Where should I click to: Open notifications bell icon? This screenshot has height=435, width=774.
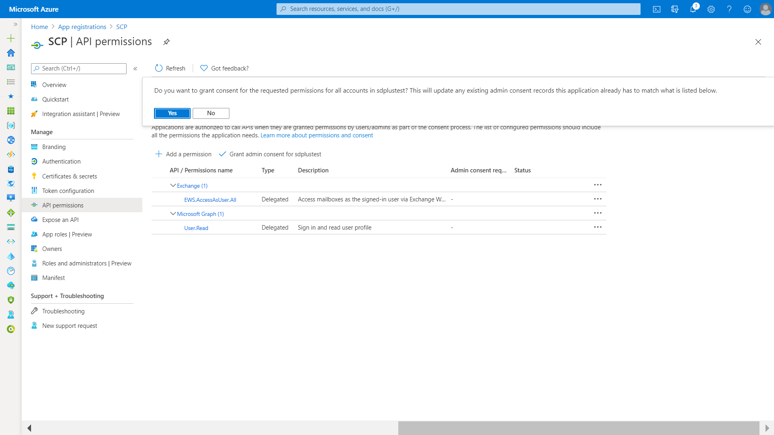tap(693, 9)
